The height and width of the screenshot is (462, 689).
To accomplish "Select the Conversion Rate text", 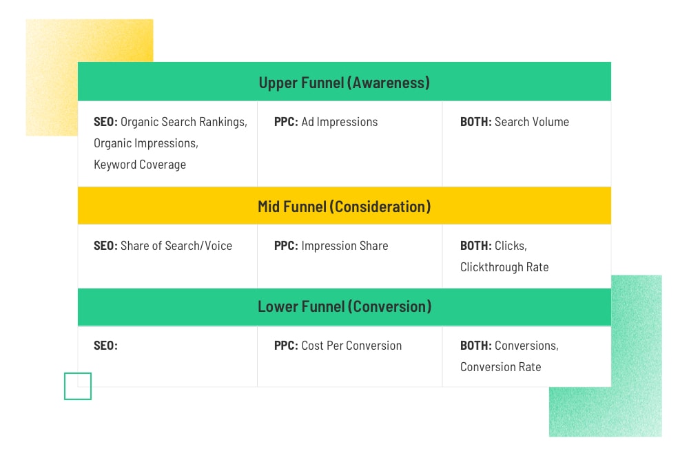I will click(500, 367).
